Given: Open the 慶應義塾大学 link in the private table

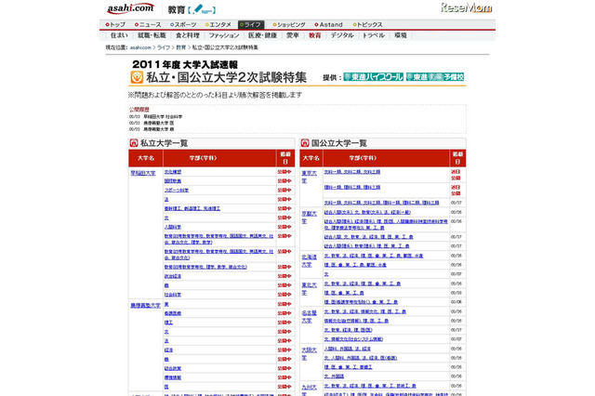Looking at the screenshot, I should 146,305.
